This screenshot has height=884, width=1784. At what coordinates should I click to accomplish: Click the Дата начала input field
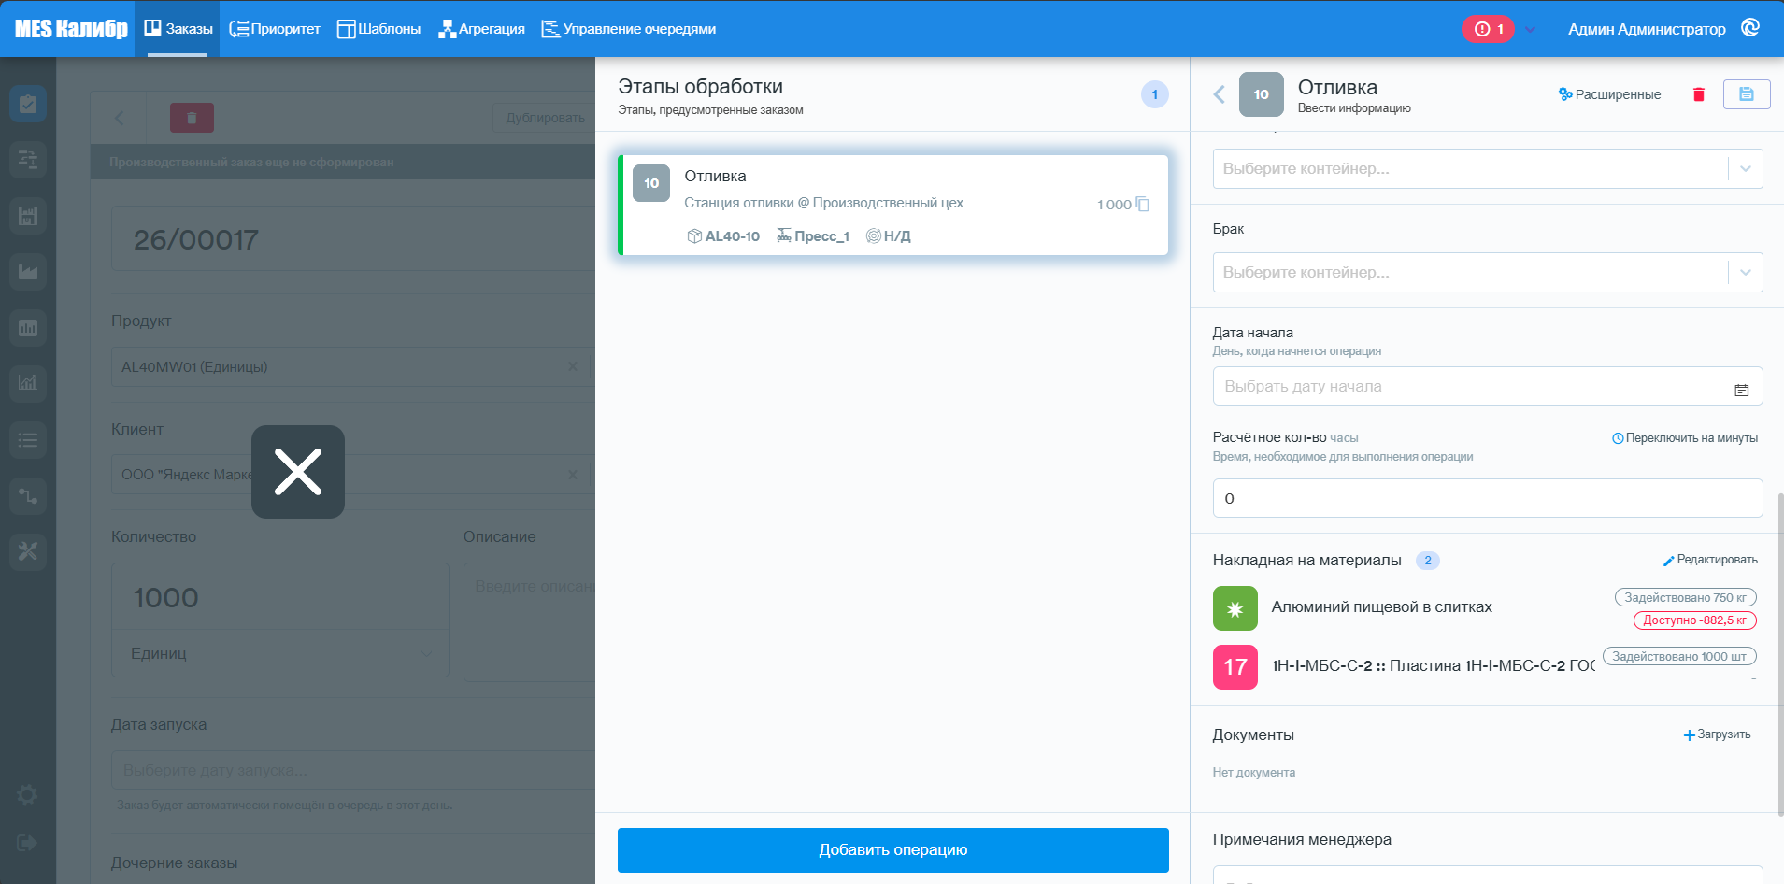tap(1488, 386)
